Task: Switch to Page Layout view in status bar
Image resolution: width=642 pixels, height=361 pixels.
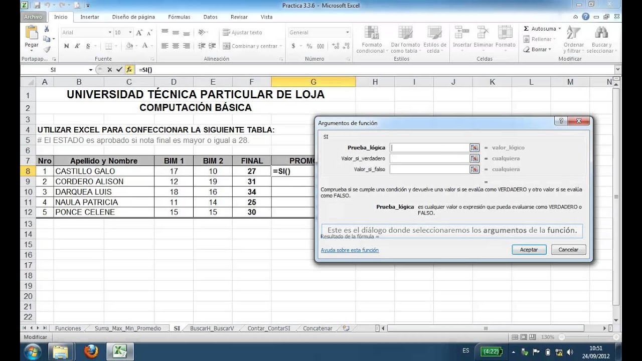Action: (x=524, y=337)
